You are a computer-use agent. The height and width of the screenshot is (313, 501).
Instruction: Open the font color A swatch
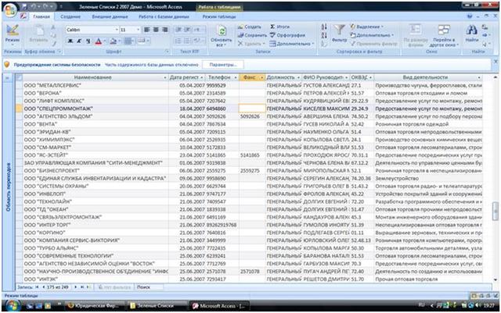click(x=99, y=41)
